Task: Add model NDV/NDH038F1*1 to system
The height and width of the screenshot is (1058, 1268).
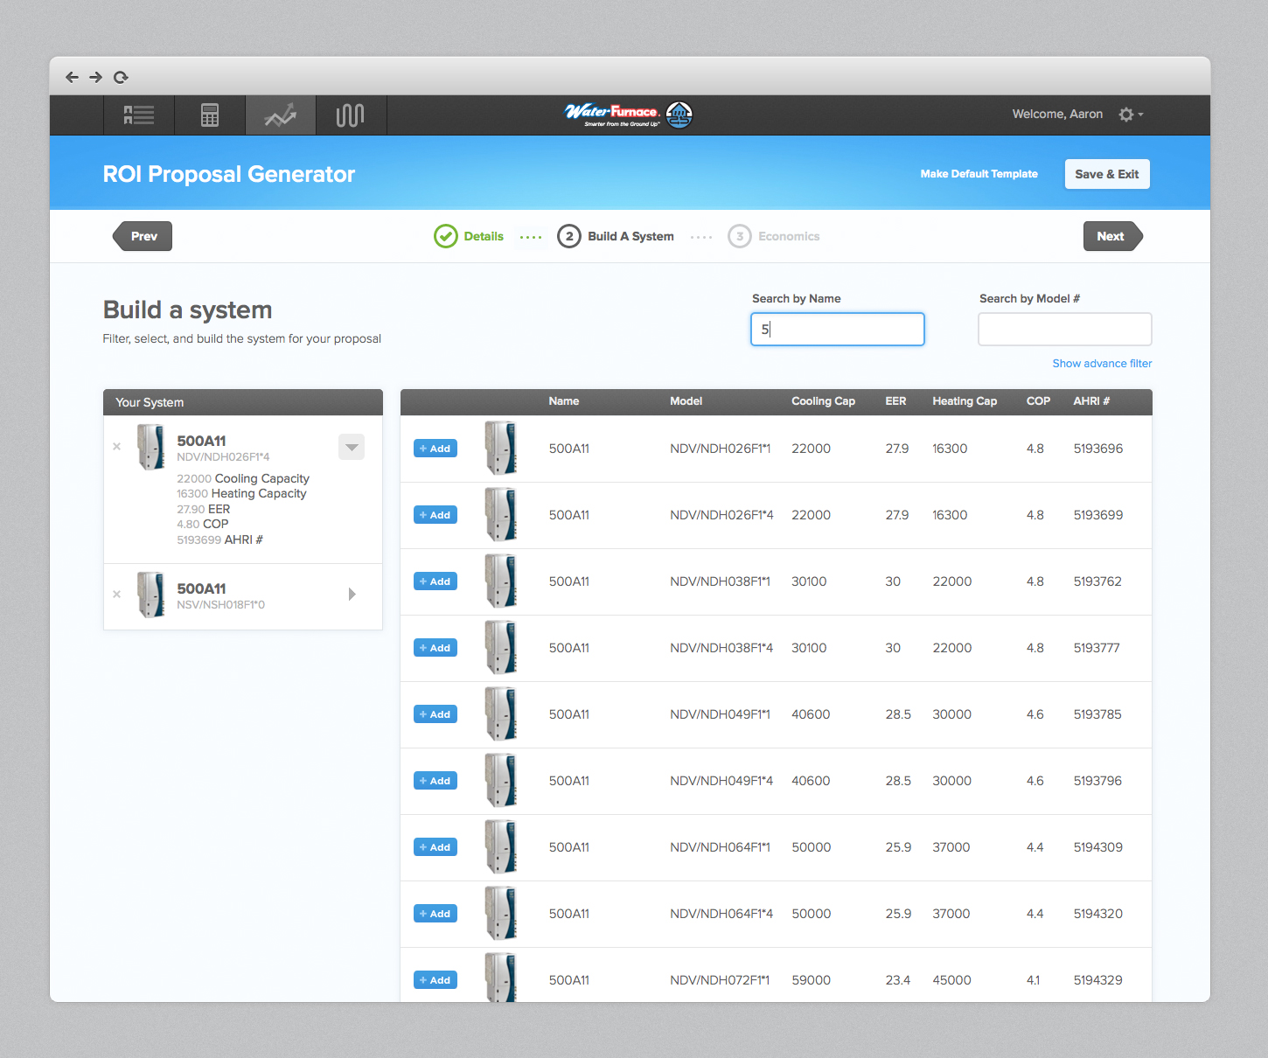Action: point(435,581)
